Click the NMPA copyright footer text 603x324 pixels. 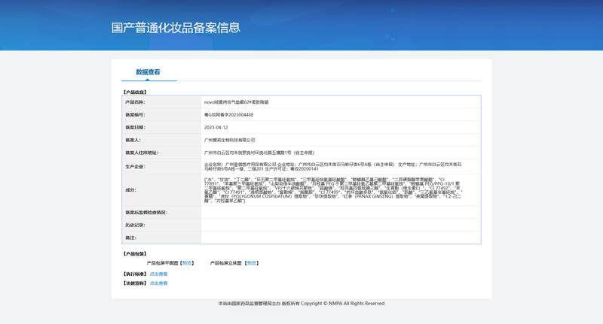(x=301, y=303)
